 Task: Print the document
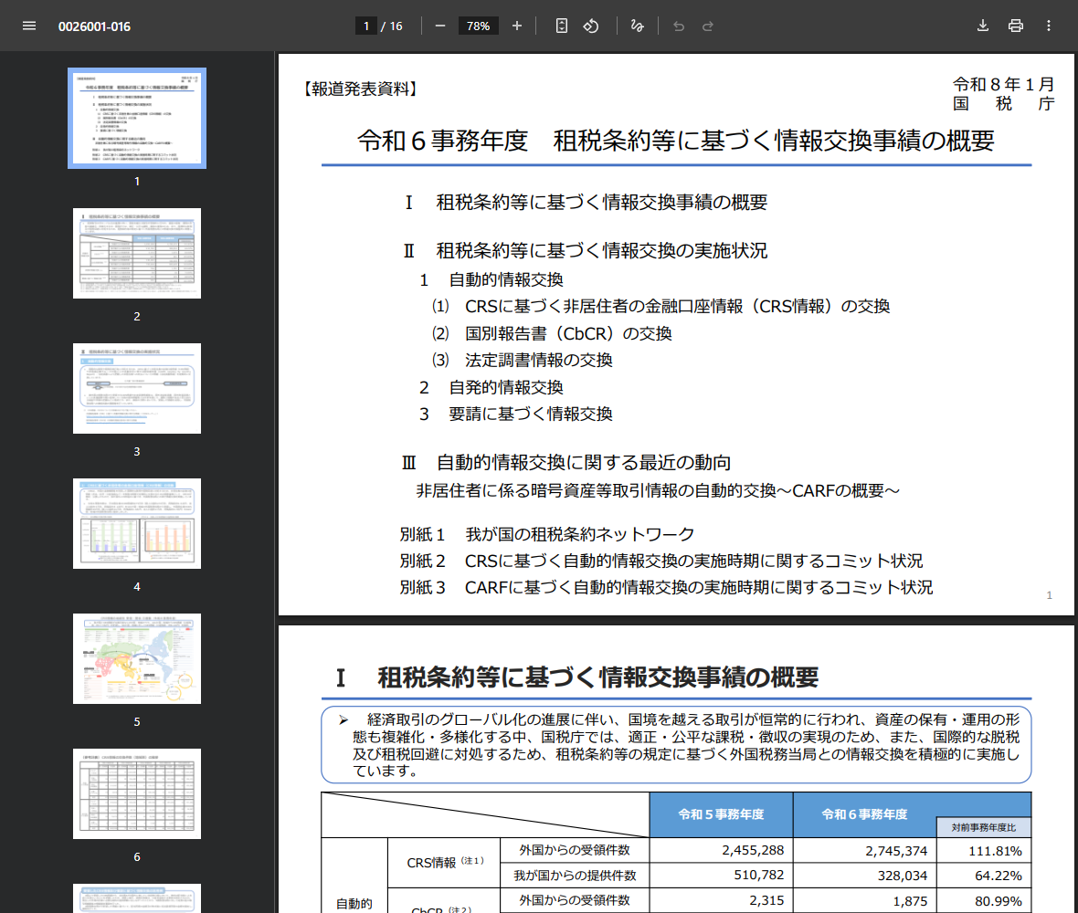pos(1016,26)
